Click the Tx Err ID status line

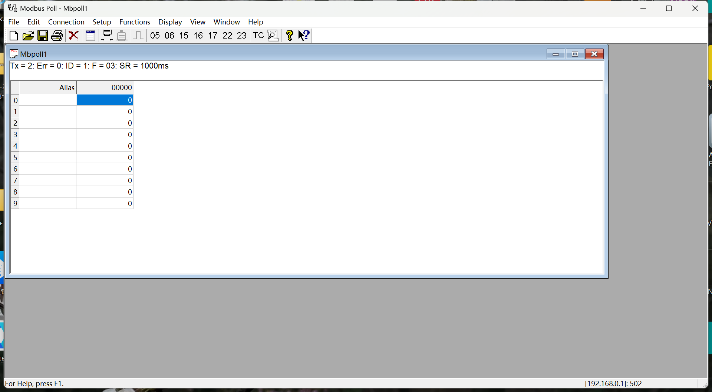tap(89, 66)
